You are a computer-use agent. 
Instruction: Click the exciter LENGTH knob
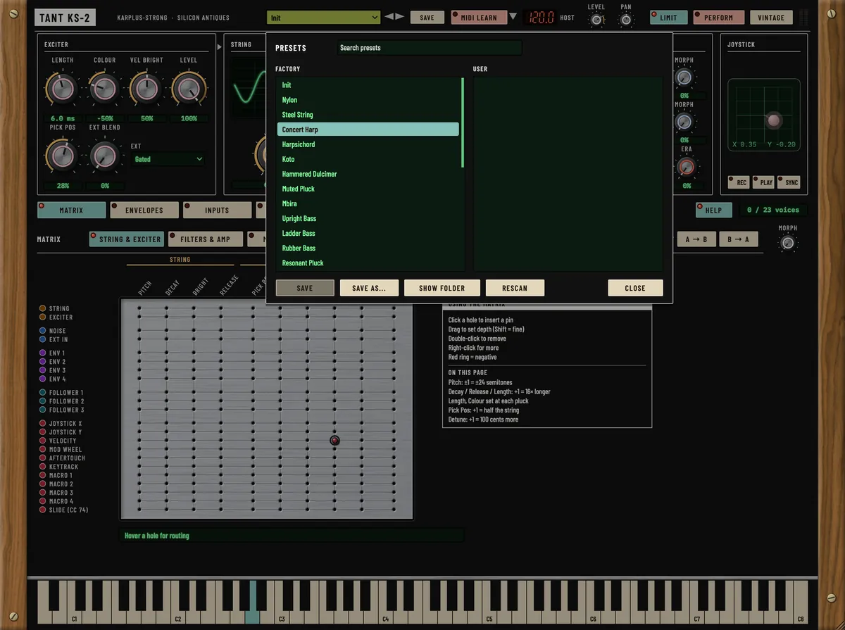coord(62,89)
